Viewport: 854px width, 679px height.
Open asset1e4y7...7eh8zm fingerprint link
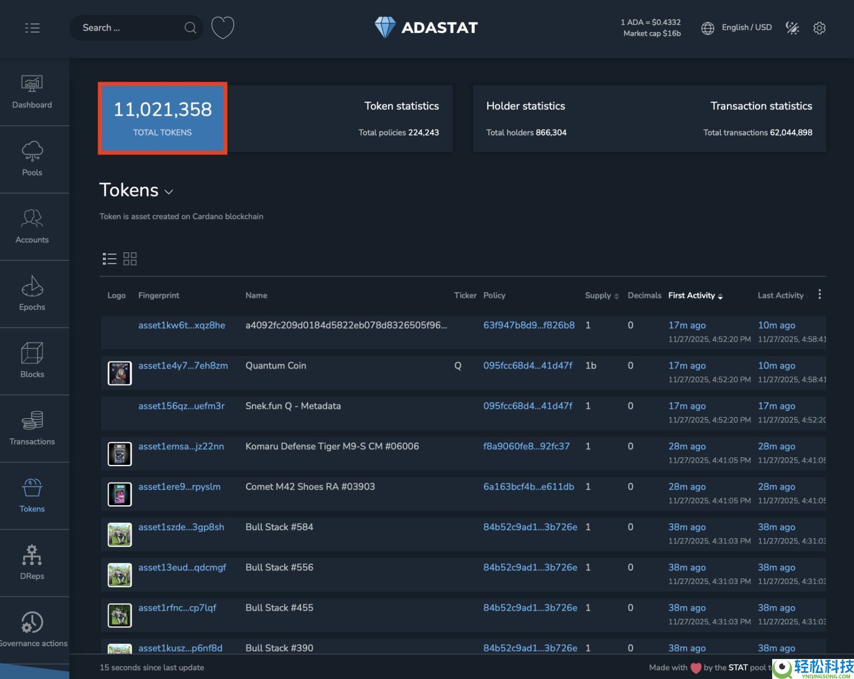point(183,366)
